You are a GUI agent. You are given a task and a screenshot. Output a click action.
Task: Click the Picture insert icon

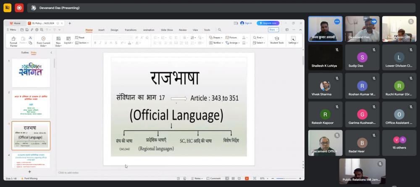click(x=231, y=38)
